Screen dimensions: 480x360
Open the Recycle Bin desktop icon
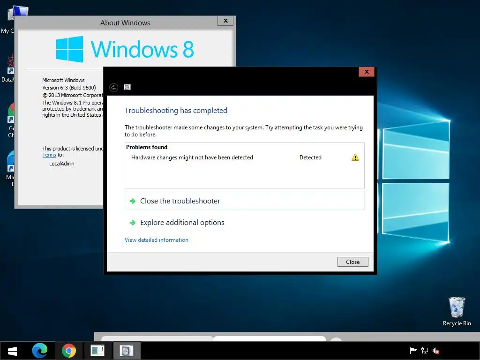[457, 311]
